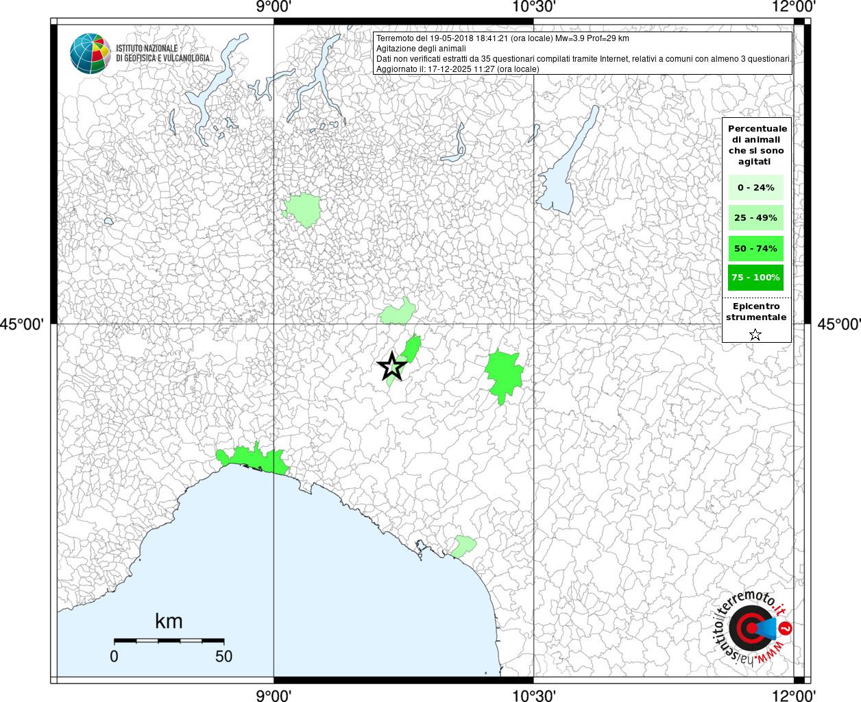
Task: Click the 45°00' label on the left axis
Action: 21,324
